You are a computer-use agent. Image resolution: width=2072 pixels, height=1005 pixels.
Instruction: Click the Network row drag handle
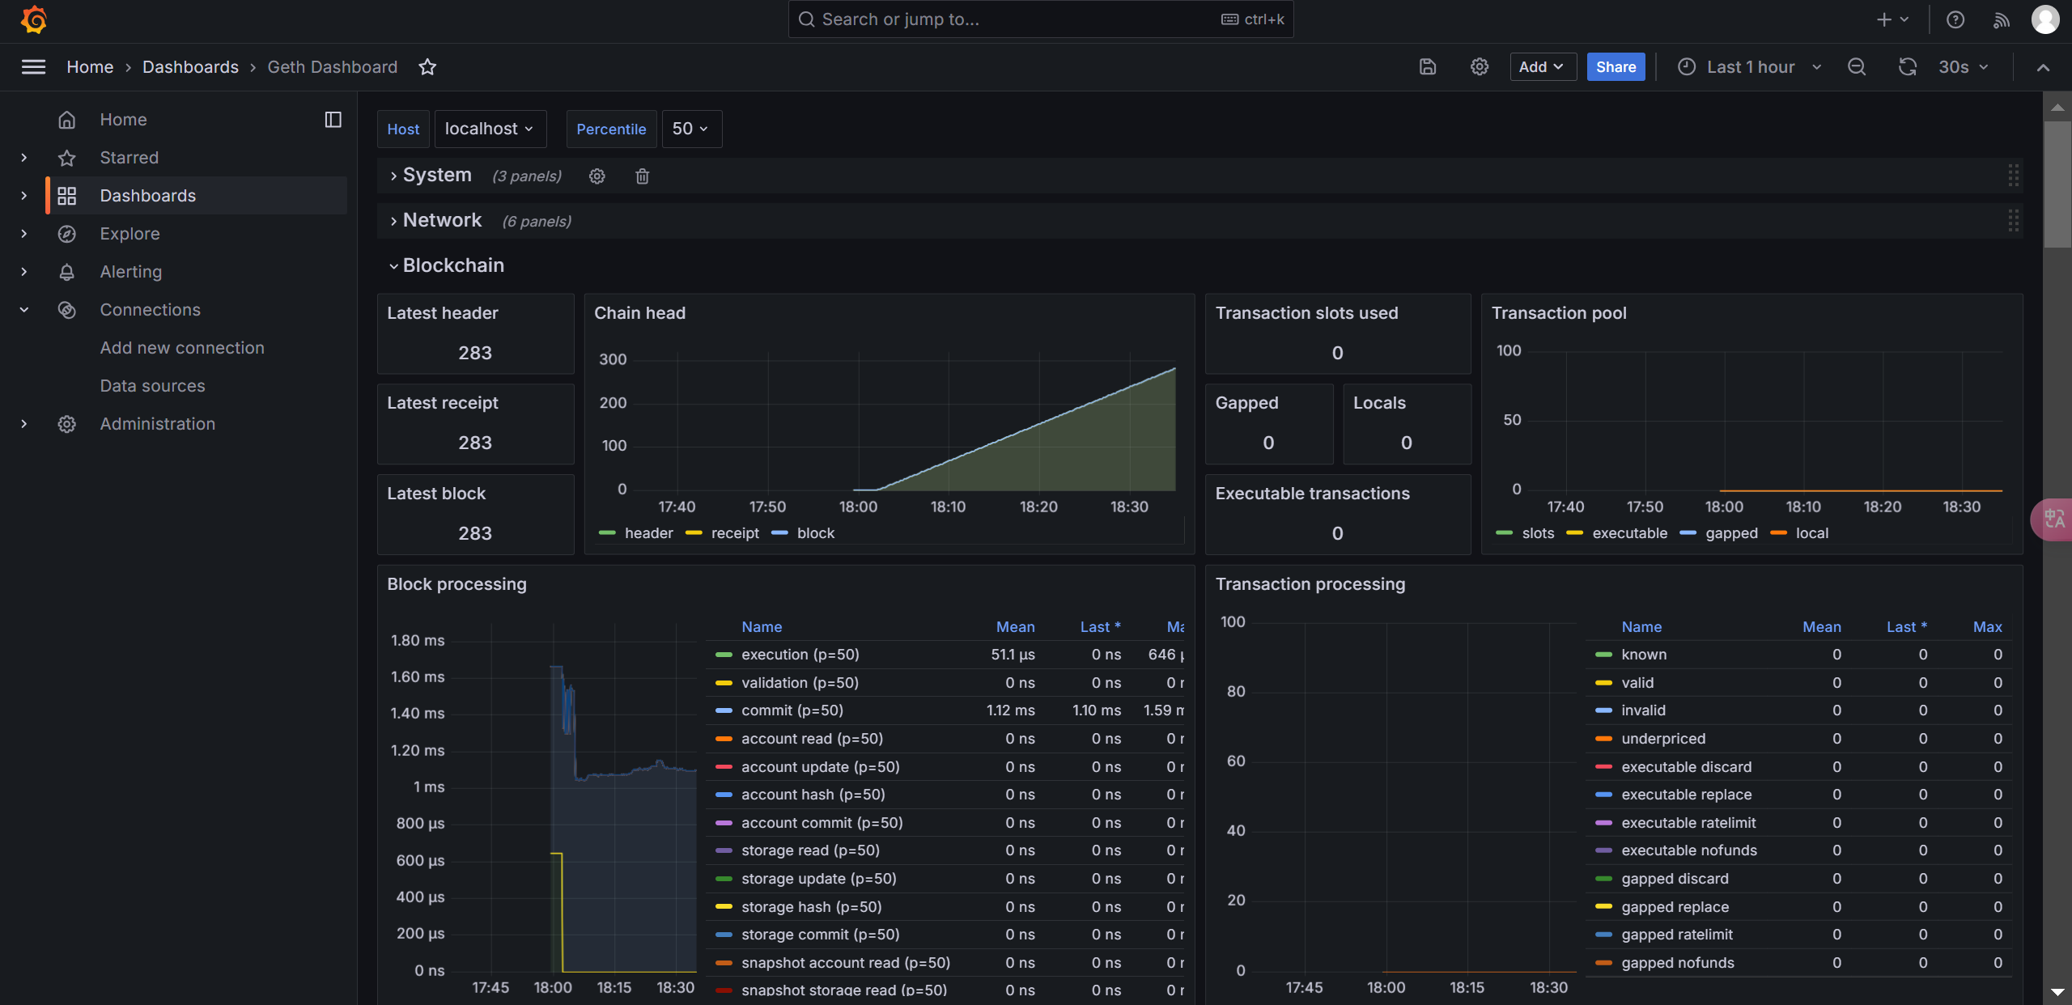coord(2013,221)
